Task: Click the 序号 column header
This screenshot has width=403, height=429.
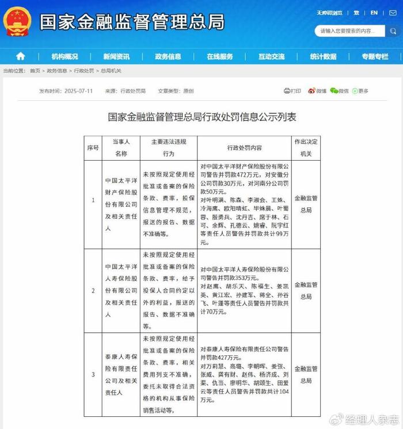Action: (x=93, y=148)
